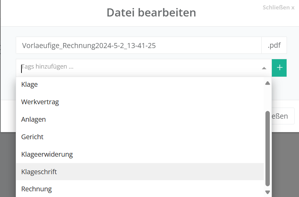Click the ".pdf" file extension label
This screenshot has height=197, width=299.
click(x=274, y=45)
